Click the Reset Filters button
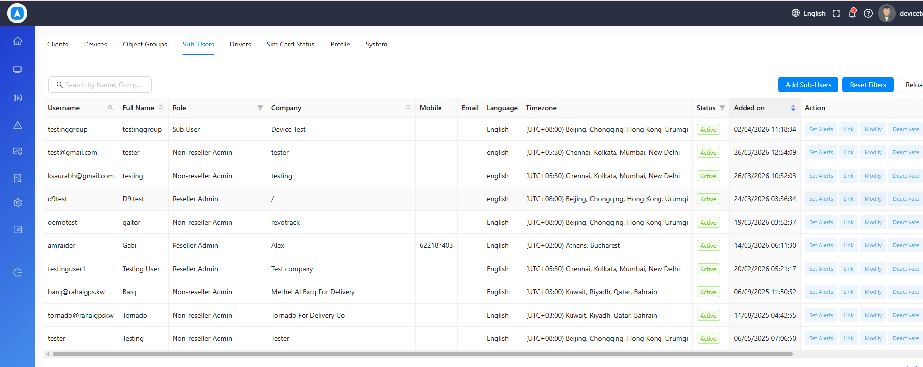923x367 pixels. [868, 85]
